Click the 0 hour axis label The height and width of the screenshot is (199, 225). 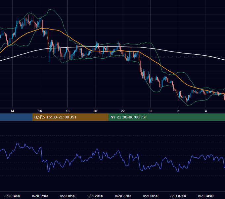click(x=151, y=111)
